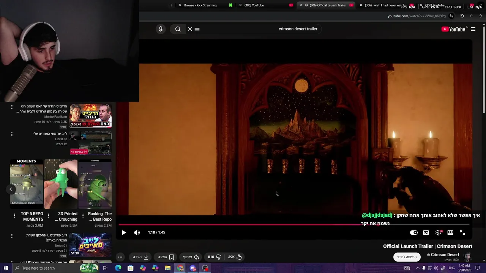The width and height of the screenshot is (486, 273).
Task: Switch to the Browse - Kick Streaming tab
Action: (205, 5)
